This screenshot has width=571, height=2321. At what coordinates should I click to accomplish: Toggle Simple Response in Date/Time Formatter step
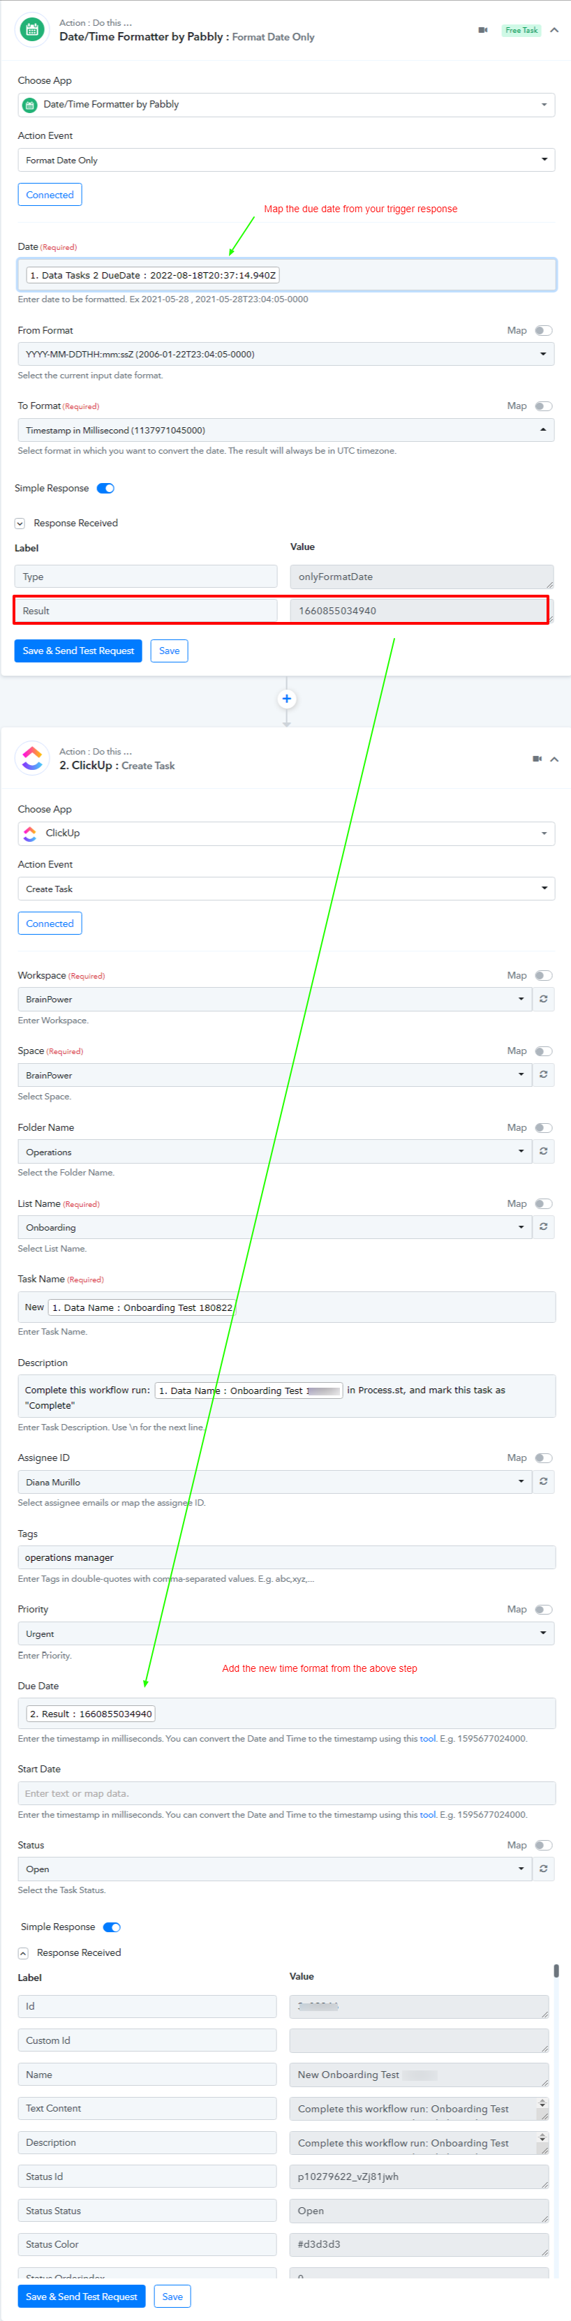[105, 489]
